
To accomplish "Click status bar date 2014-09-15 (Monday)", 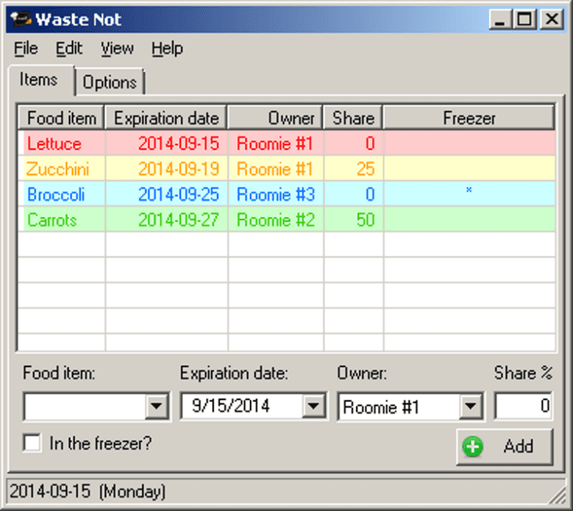I will pyautogui.click(x=87, y=491).
